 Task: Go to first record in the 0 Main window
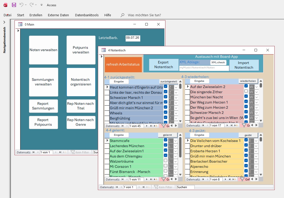click(33, 152)
